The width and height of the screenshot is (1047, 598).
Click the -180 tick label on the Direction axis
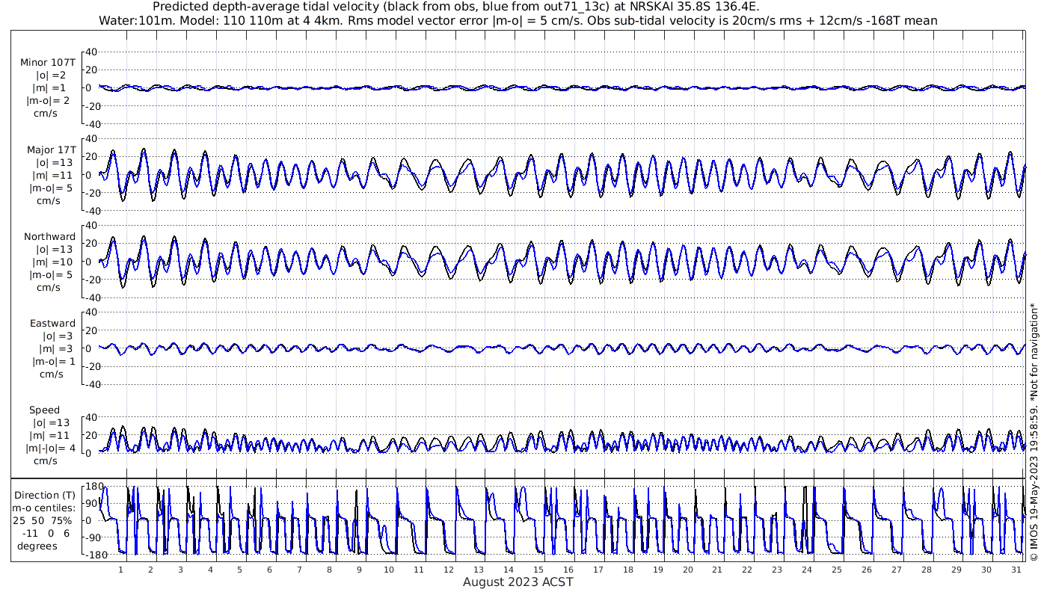pos(91,555)
